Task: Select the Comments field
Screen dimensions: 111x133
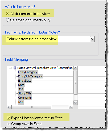Action: coord(25,98)
